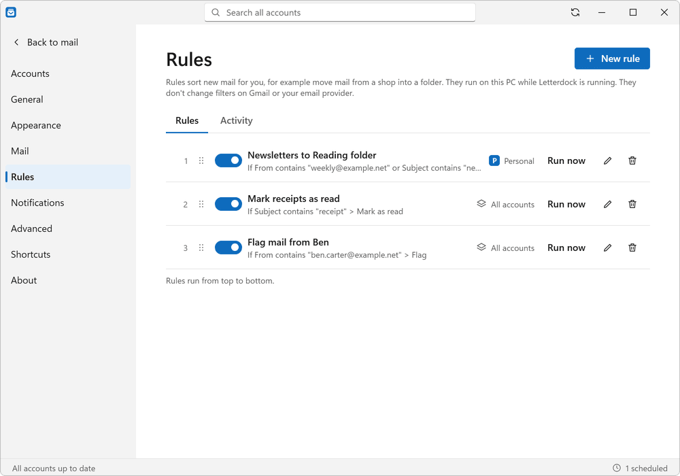Delete the Mark receipts as read rule

pos(632,204)
